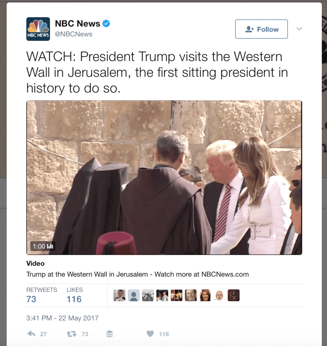Click the blue verified badge next to NBC News
Viewport: 327px width, 346px height.
pos(106,23)
